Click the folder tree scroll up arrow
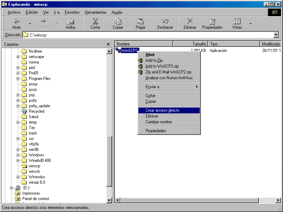The height and width of the screenshot is (212, 283). pyautogui.click(x=109, y=51)
